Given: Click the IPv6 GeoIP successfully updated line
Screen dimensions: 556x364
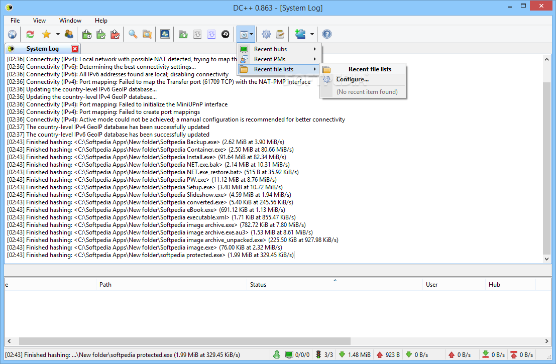Looking at the screenshot, I should coord(108,135).
